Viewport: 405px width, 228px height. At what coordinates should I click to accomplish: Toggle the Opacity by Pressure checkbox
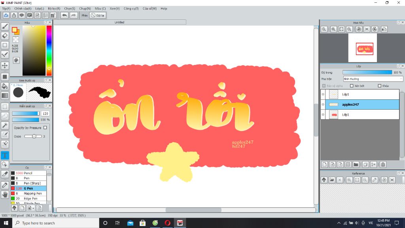coord(45,128)
